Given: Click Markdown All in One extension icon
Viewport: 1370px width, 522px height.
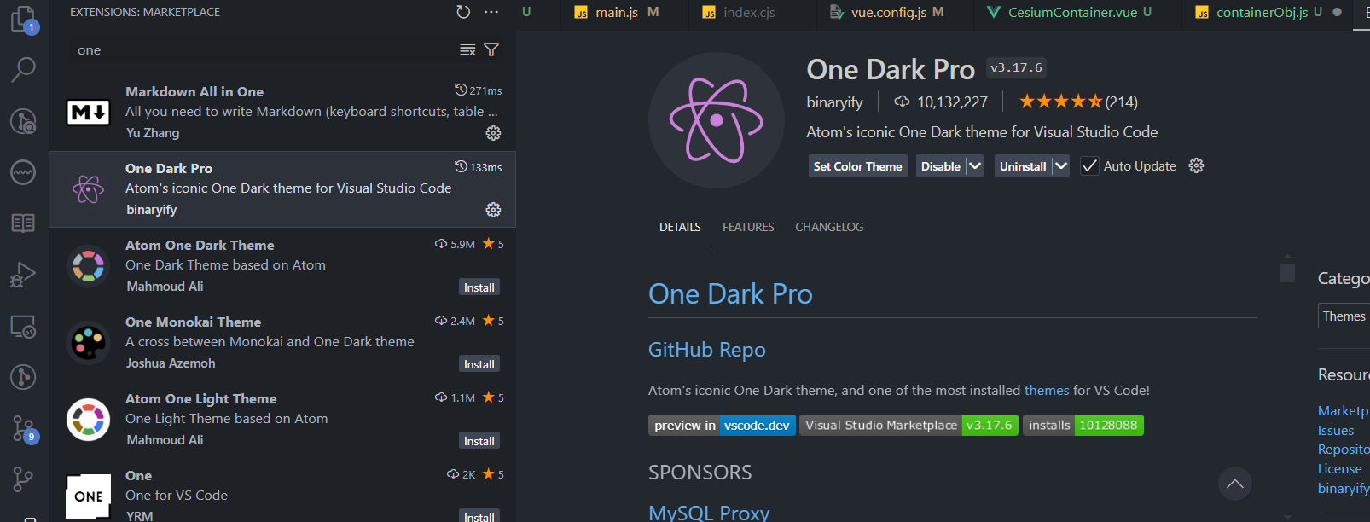Looking at the screenshot, I should pyautogui.click(x=89, y=112).
